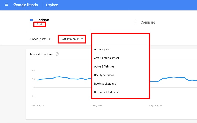
Task: Click the blue Fashion color dot
Action: pos(32,20)
